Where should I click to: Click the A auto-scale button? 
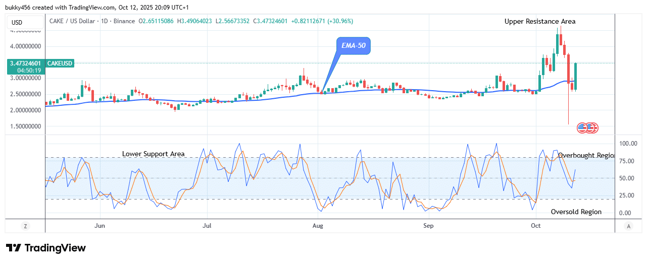[627, 226]
